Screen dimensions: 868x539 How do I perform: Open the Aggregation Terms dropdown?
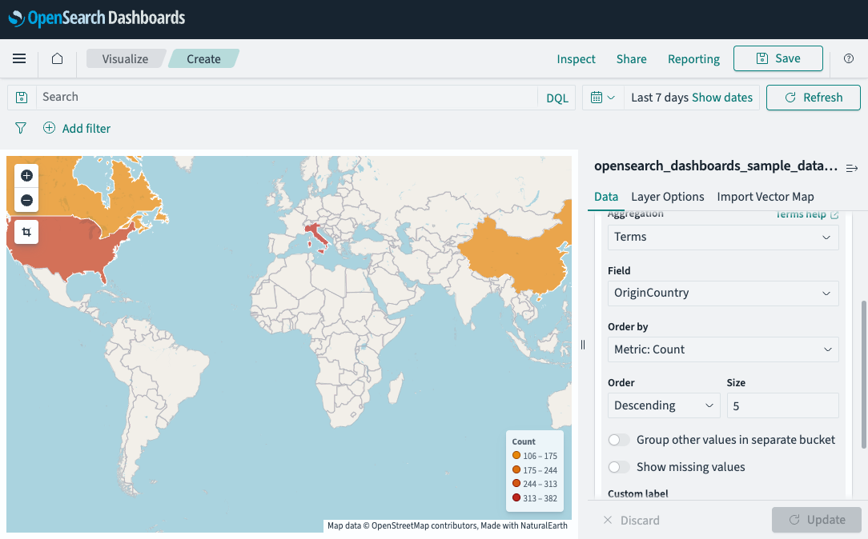[x=723, y=238]
